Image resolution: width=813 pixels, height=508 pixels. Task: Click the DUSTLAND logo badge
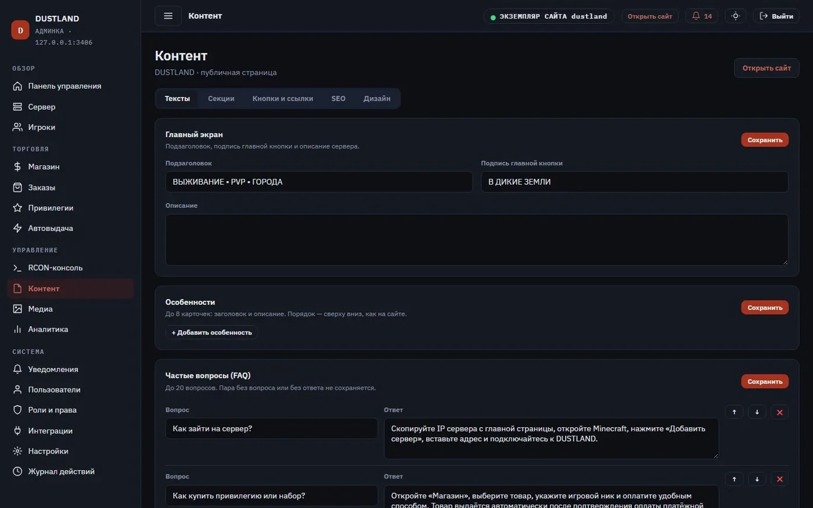coord(20,30)
